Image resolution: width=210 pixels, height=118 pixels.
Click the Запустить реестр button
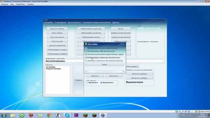[57, 37]
